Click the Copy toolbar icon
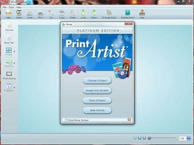This screenshot has width=194, height=145. coord(62,14)
